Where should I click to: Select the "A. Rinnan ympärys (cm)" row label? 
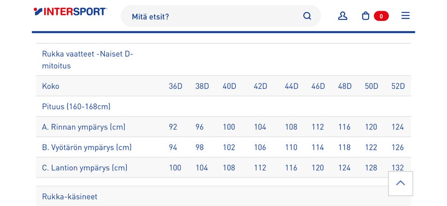pyautogui.click(x=84, y=127)
